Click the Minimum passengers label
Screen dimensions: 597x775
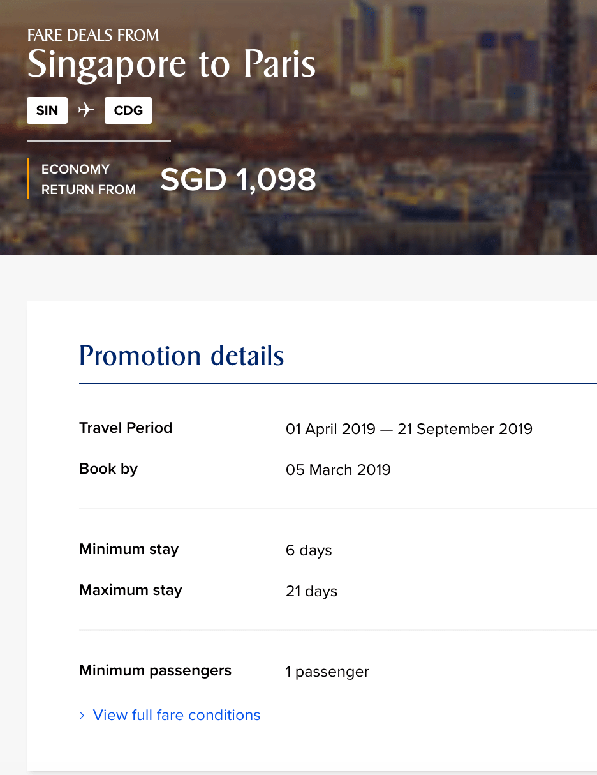pos(155,670)
